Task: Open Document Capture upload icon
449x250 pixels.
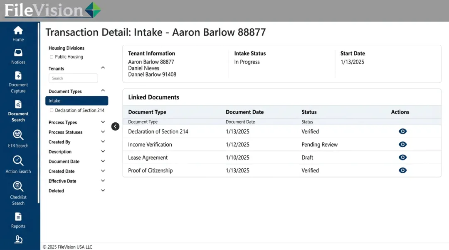Action: 18,76
